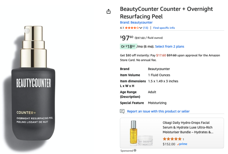
Task: Click the $17.60 Amazon Store Card offer
Action: click(161, 56)
